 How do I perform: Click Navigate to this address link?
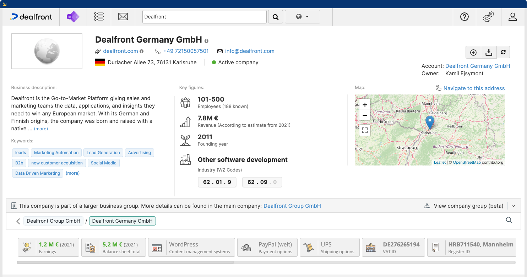coord(474,88)
